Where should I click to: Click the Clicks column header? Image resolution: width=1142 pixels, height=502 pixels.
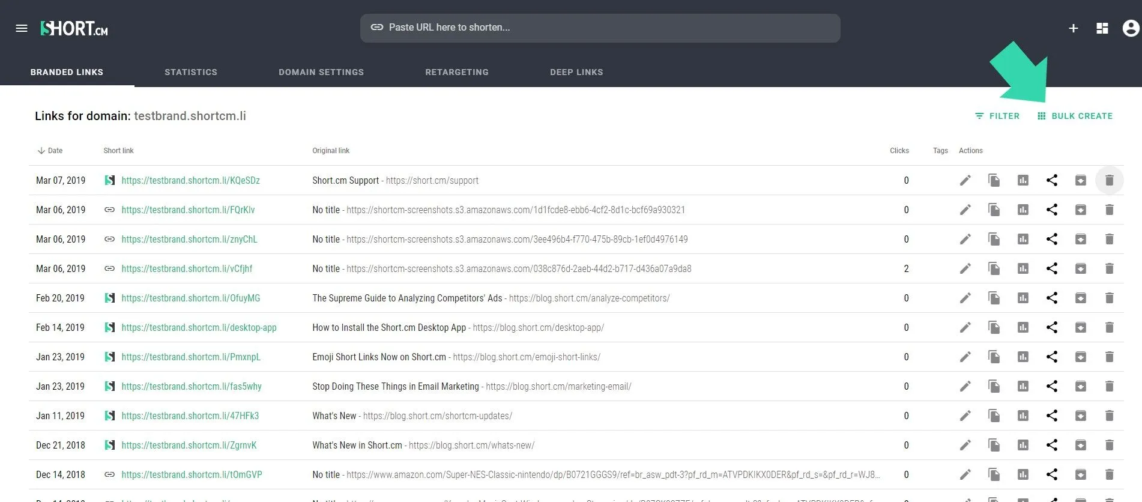click(x=899, y=151)
